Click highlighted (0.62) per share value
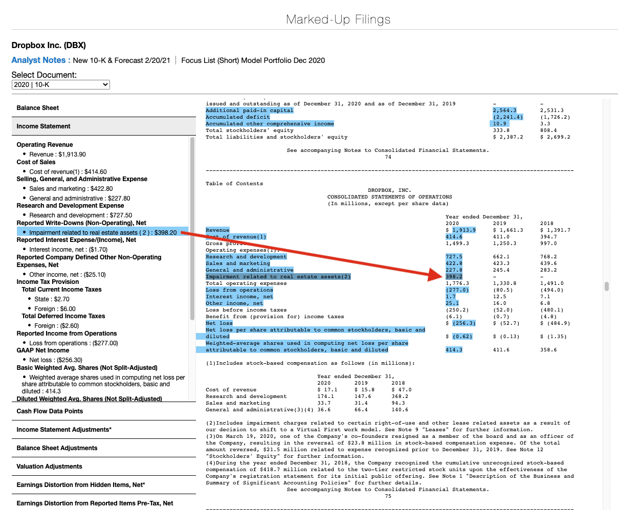 462,337
